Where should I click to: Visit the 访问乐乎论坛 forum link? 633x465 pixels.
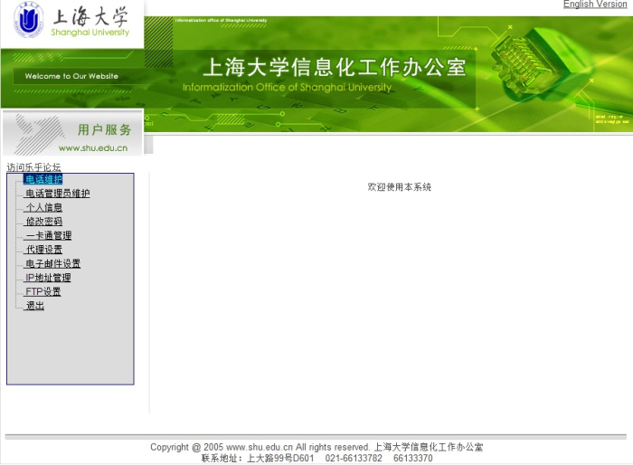tap(33, 166)
